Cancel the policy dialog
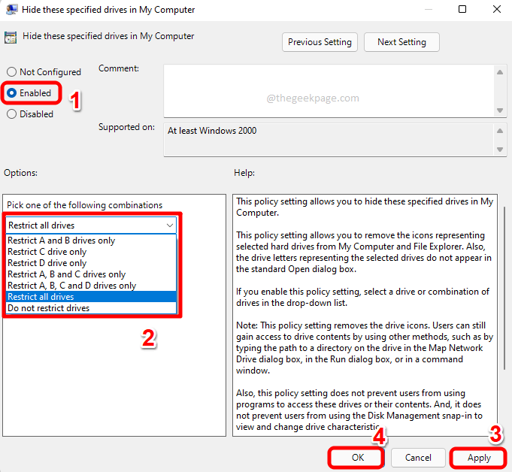Image resolution: width=512 pixels, height=472 pixels. (418, 458)
